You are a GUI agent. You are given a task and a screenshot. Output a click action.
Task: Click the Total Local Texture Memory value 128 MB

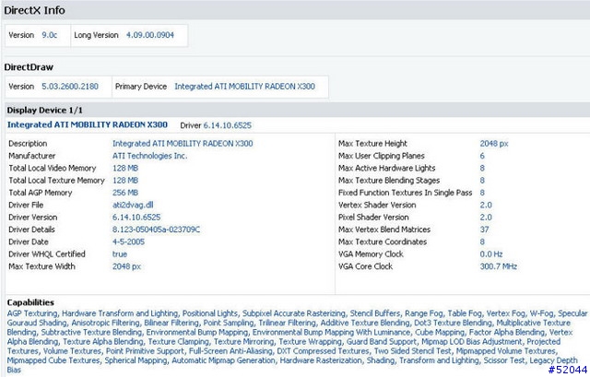pos(125,181)
